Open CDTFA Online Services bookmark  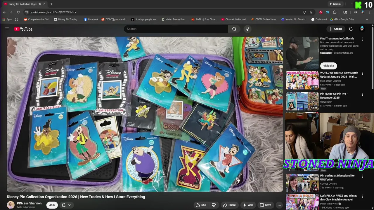coord(265,20)
